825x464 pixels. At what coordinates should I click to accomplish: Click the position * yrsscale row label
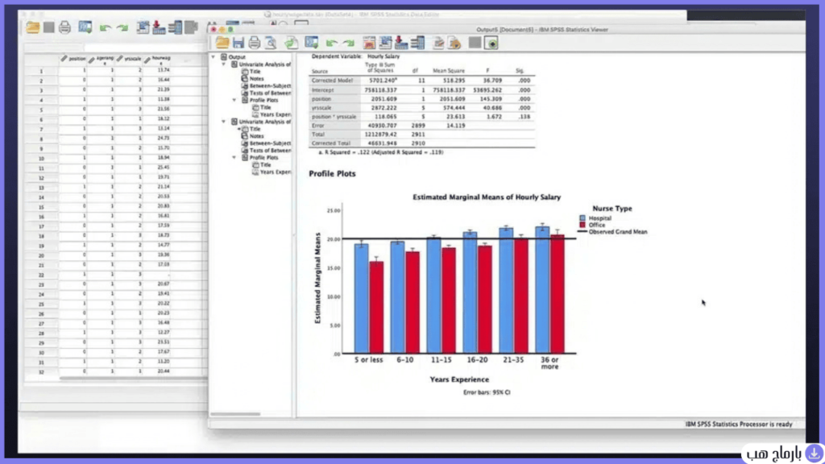tap(334, 117)
